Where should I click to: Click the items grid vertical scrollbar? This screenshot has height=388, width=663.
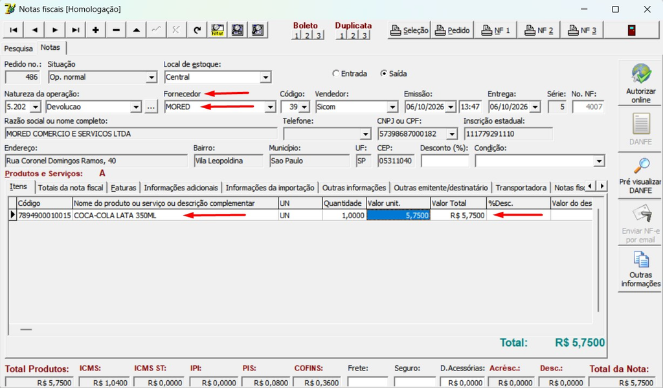pos(598,260)
